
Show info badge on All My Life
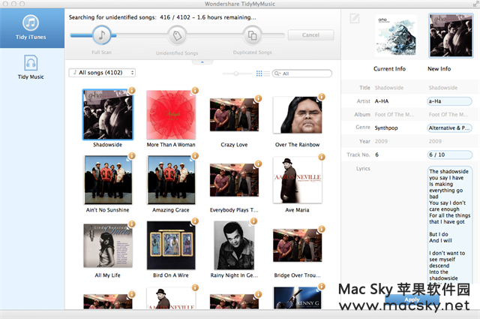pyautogui.click(x=132, y=224)
